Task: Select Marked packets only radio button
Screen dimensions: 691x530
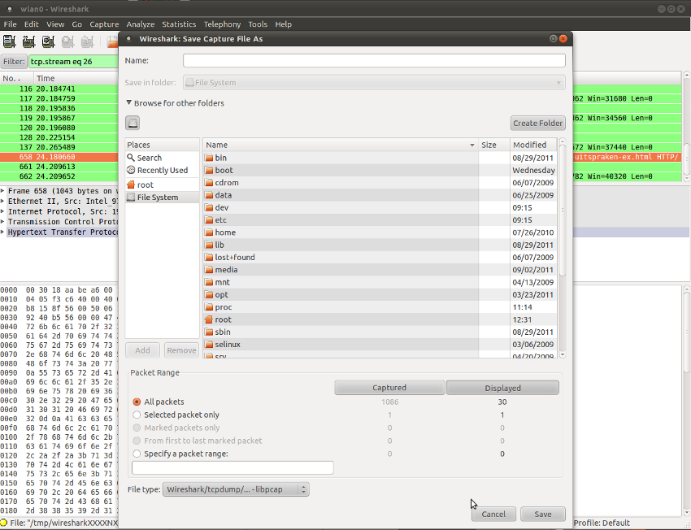Action: [137, 428]
